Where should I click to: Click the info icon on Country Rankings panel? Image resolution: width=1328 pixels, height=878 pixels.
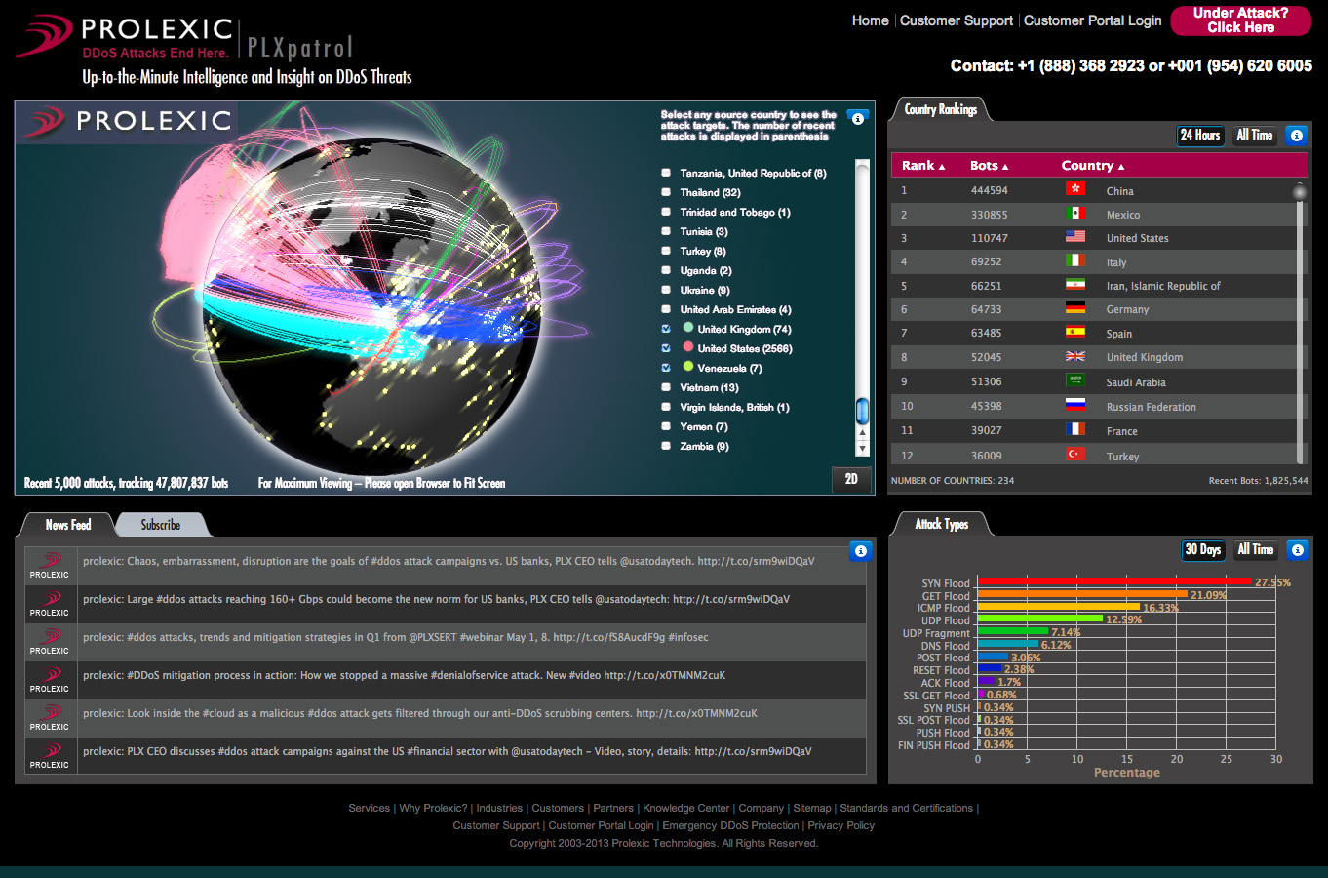coord(1296,135)
